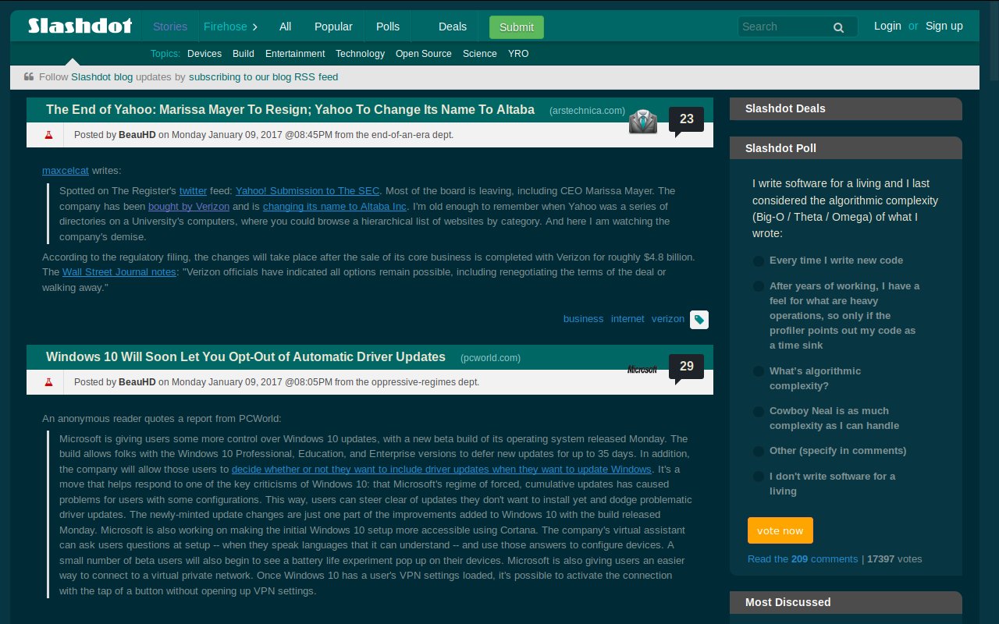
Task: Click the Slashdot logo
Action: tap(80, 26)
